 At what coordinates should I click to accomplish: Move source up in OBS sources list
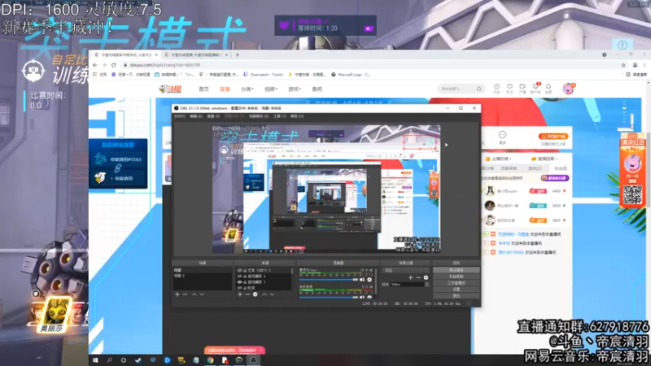pos(264,294)
